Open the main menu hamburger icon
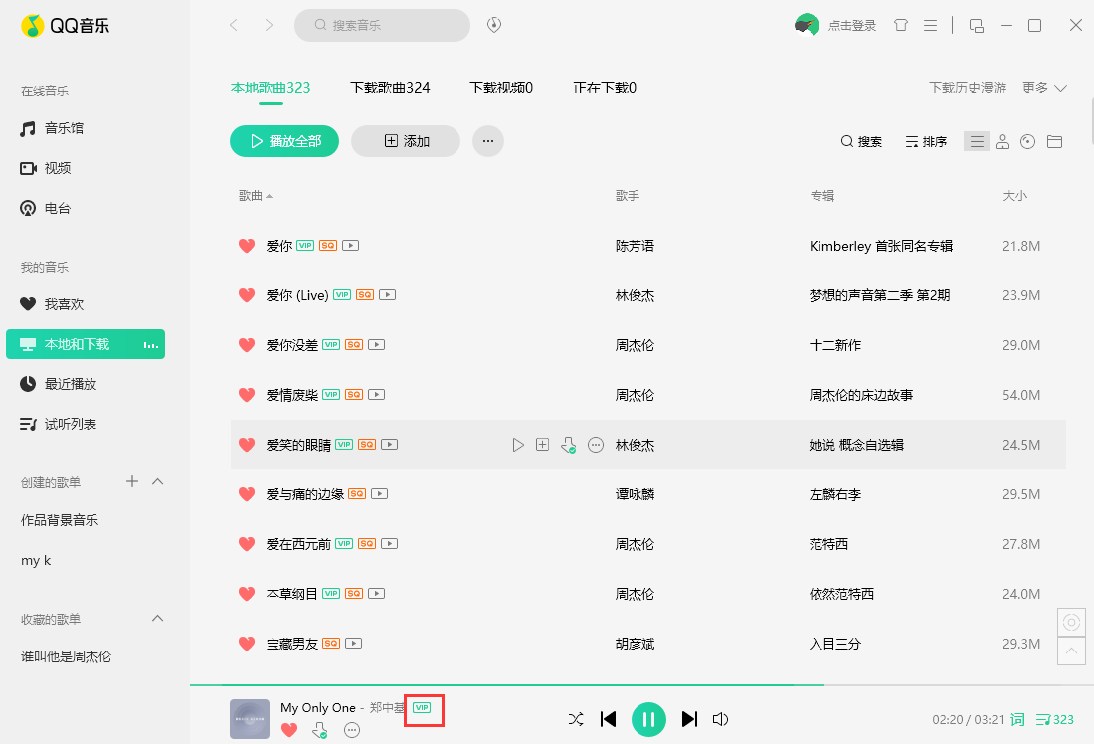 tap(930, 25)
